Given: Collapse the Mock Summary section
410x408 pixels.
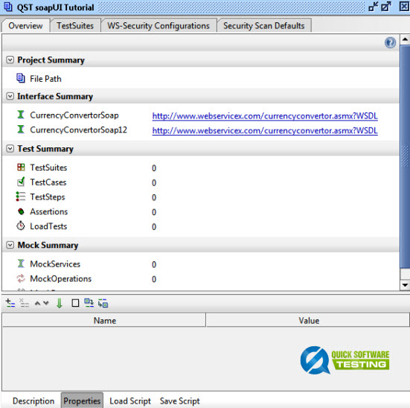Looking at the screenshot, I should [x=10, y=245].
